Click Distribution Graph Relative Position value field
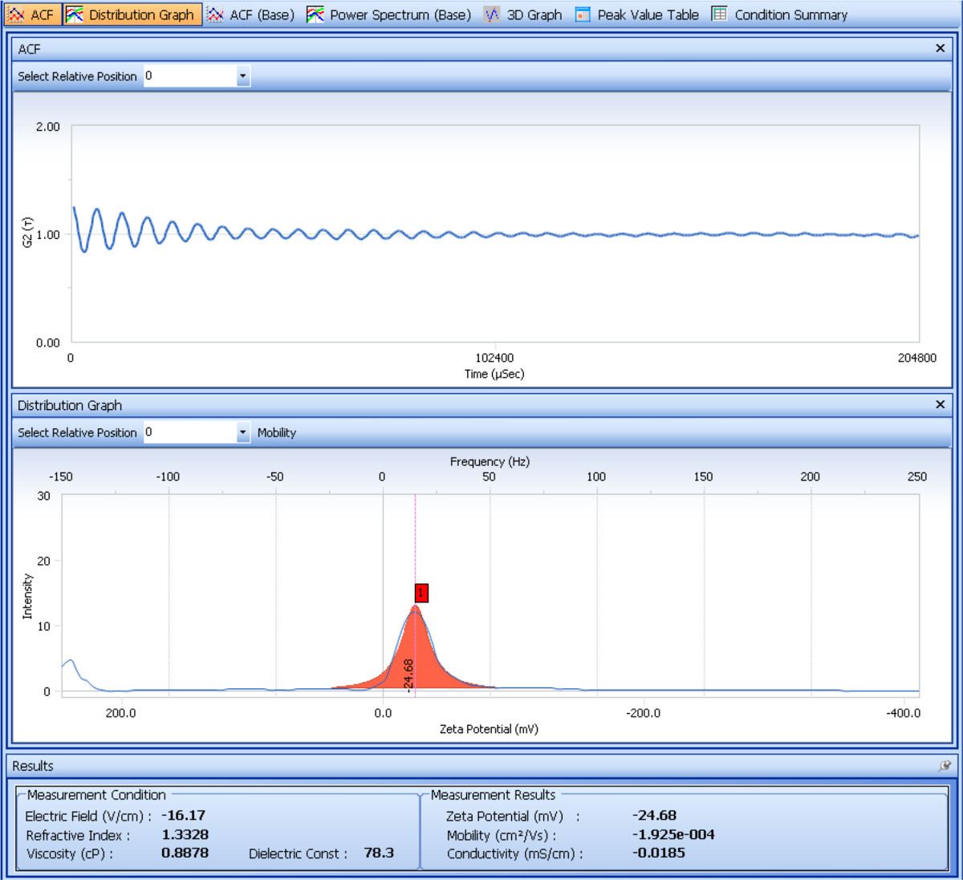This screenshot has width=963, height=880. point(189,432)
